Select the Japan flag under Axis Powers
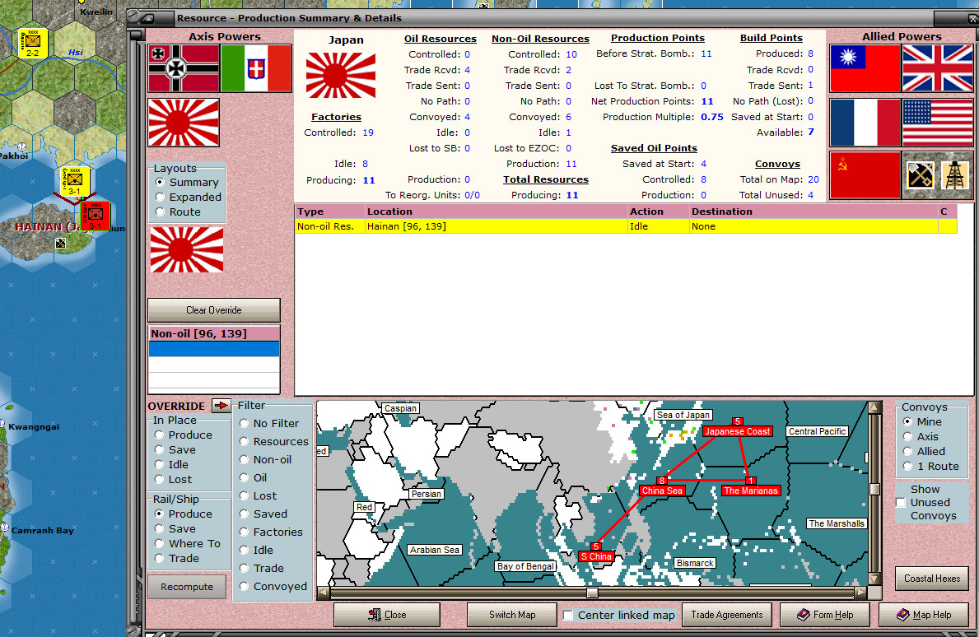 (184, 123)
